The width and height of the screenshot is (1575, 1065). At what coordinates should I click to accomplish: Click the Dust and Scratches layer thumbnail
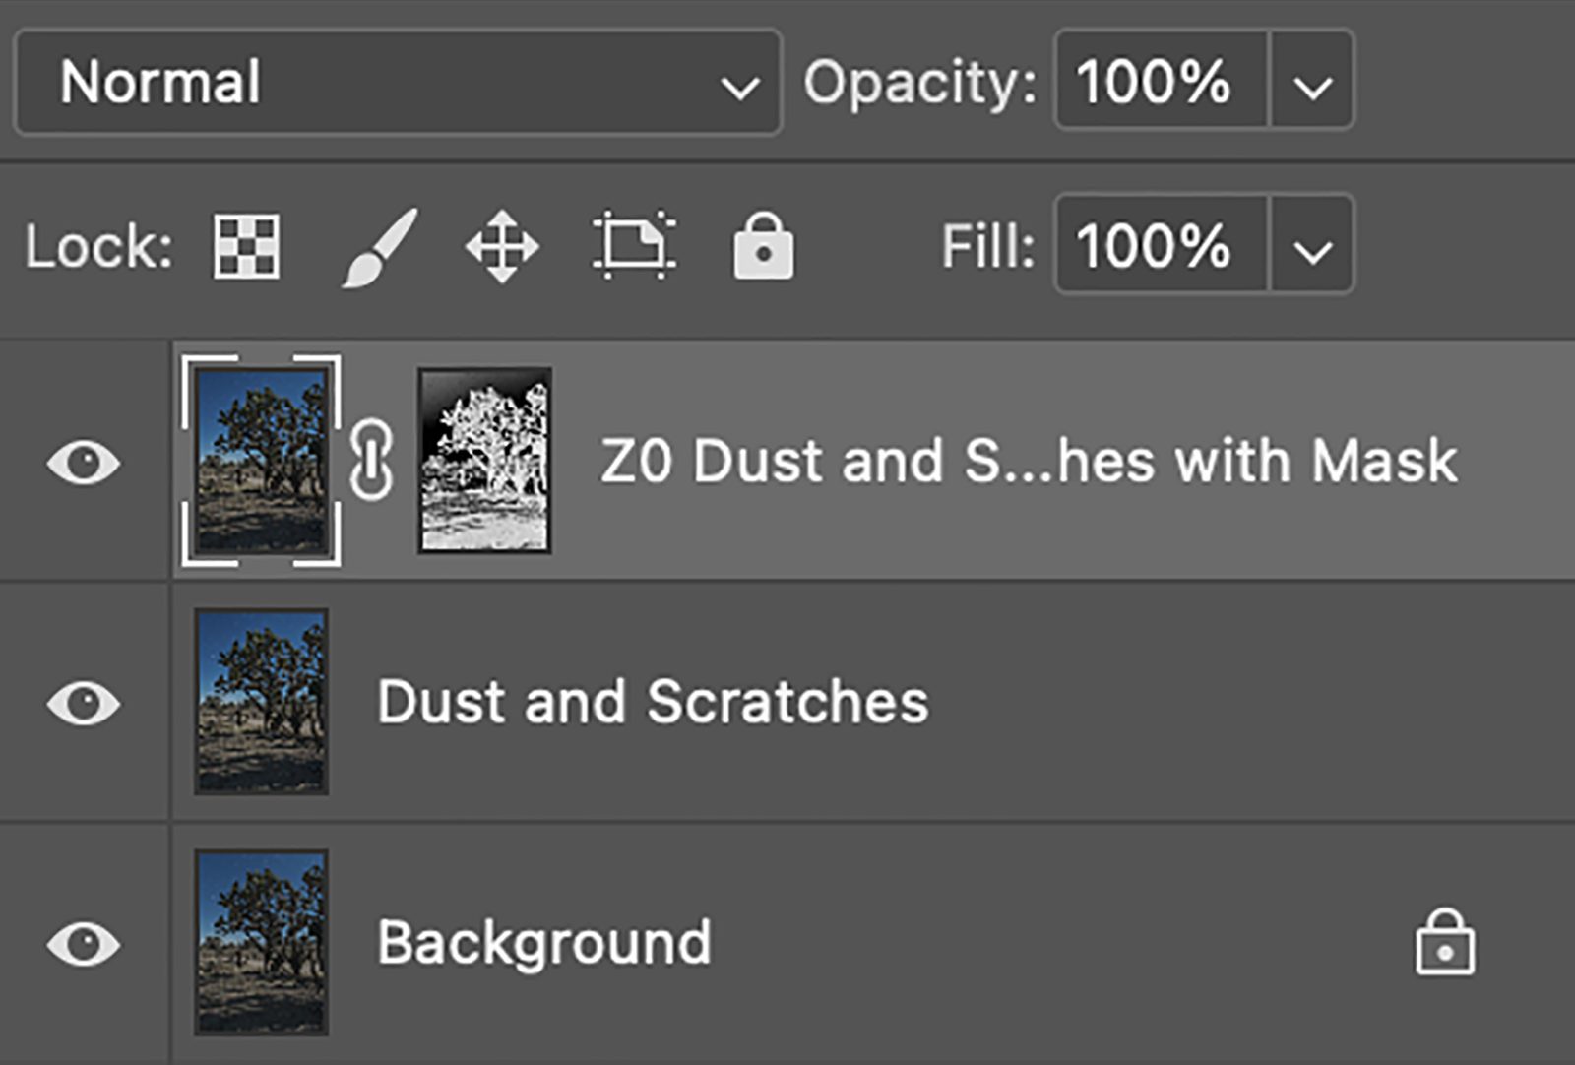[x=261, y=702]
